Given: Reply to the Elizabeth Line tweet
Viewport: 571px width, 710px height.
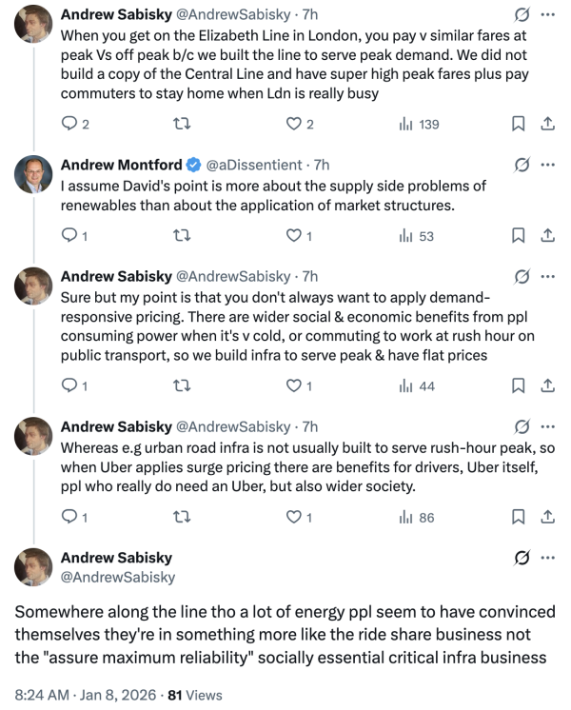Looking at the screenshot, I should coord(69,124).
